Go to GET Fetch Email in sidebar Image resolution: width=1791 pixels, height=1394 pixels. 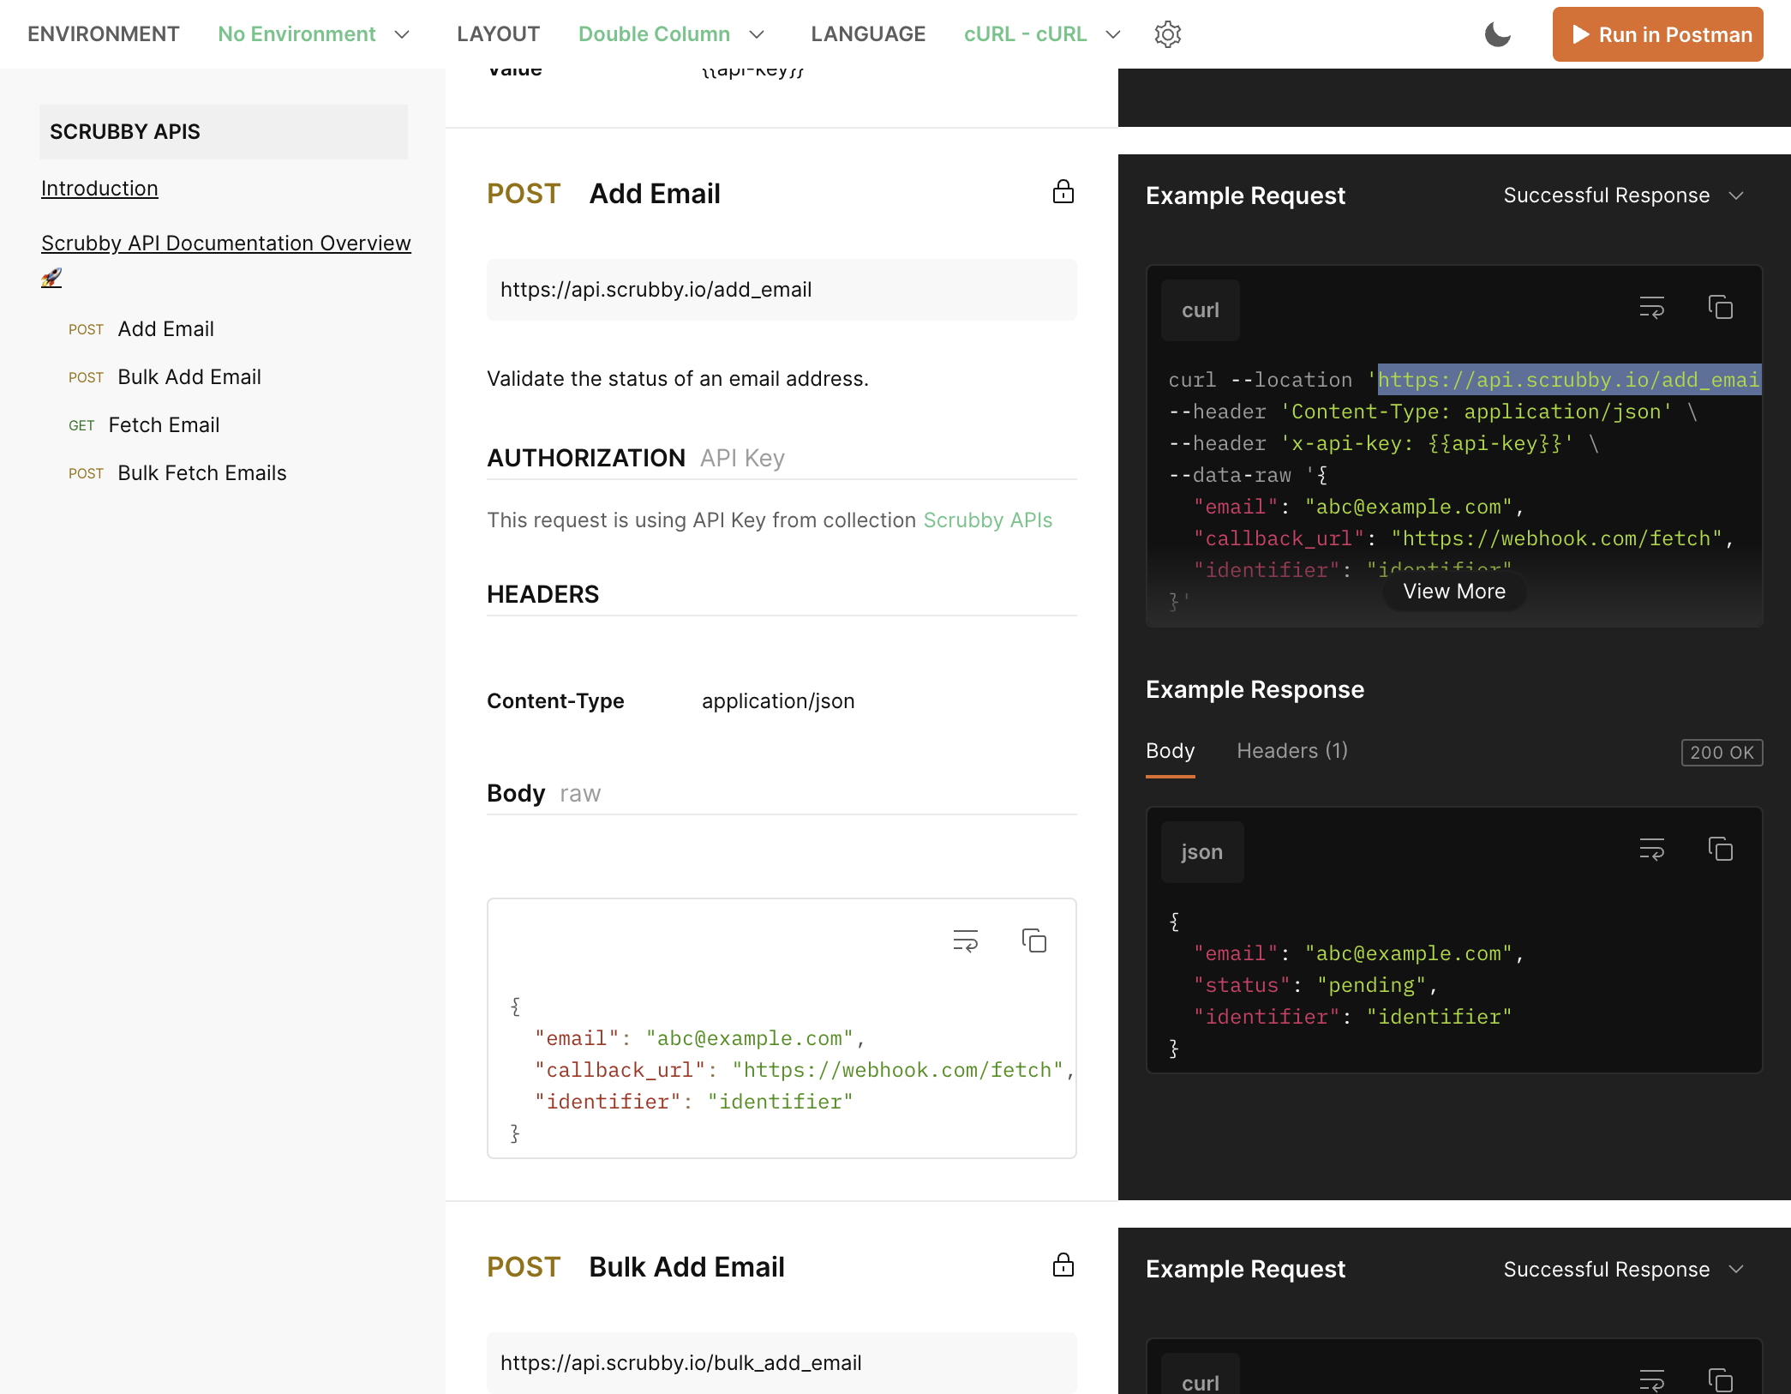coord(144,425)
